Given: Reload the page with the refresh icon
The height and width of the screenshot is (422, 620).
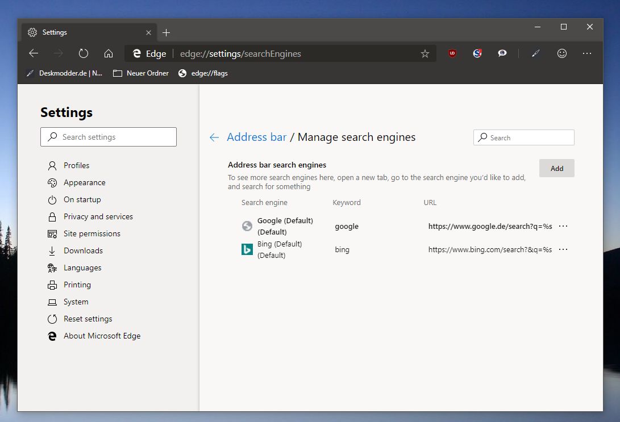Looking at the screenshot, I should click(83, 53).
